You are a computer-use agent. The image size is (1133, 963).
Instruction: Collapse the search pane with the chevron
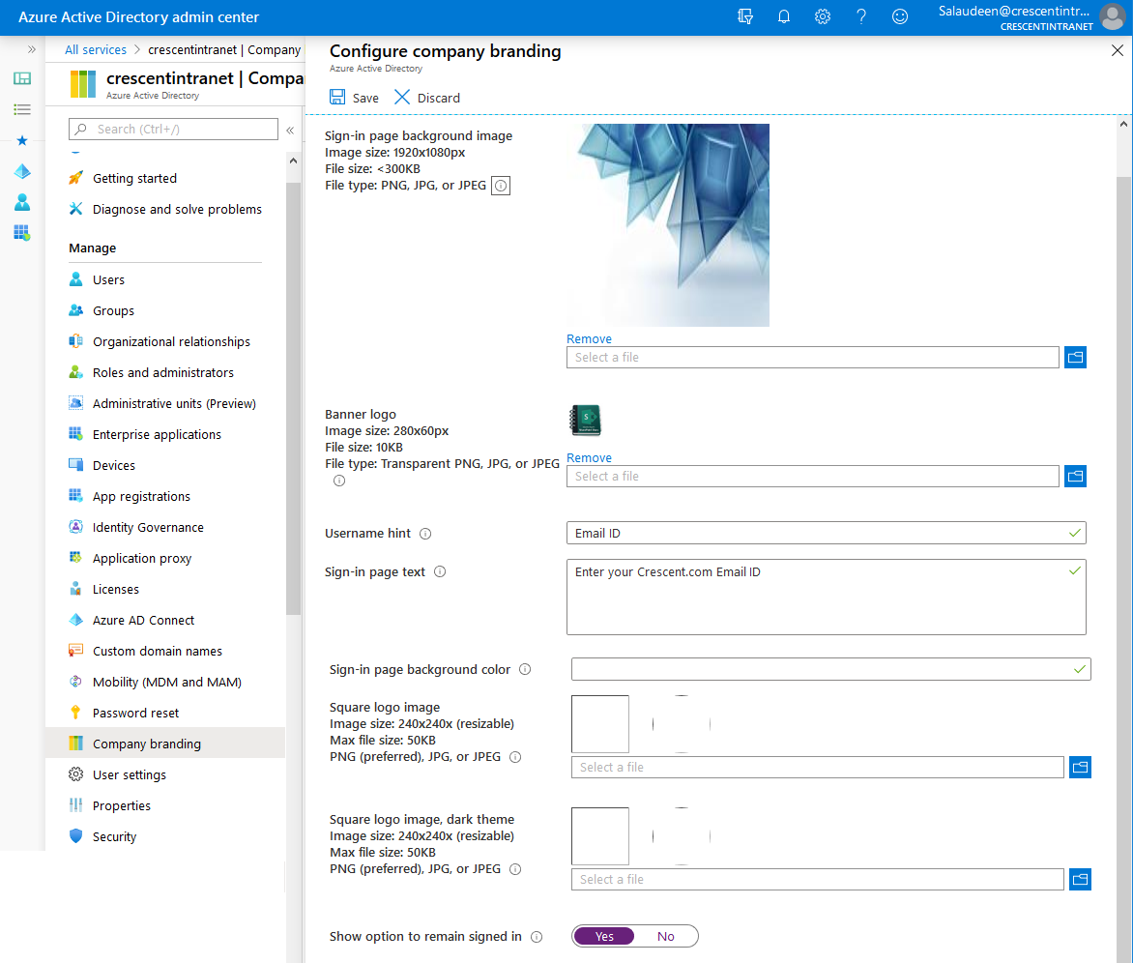(x=289, y=129)
